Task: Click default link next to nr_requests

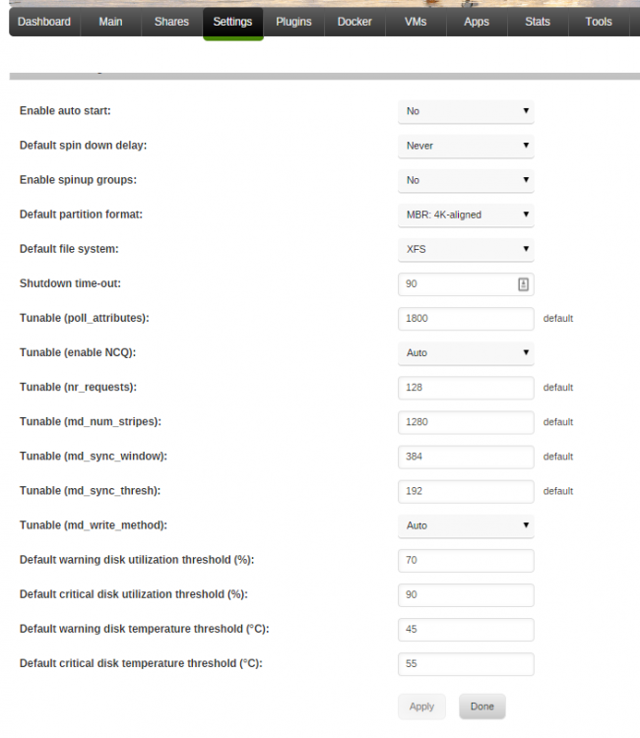Action: pyautogui.click(x=558, y=388)
